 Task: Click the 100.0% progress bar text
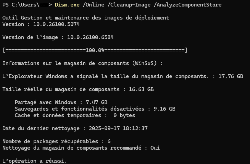[x=95, y=50]
